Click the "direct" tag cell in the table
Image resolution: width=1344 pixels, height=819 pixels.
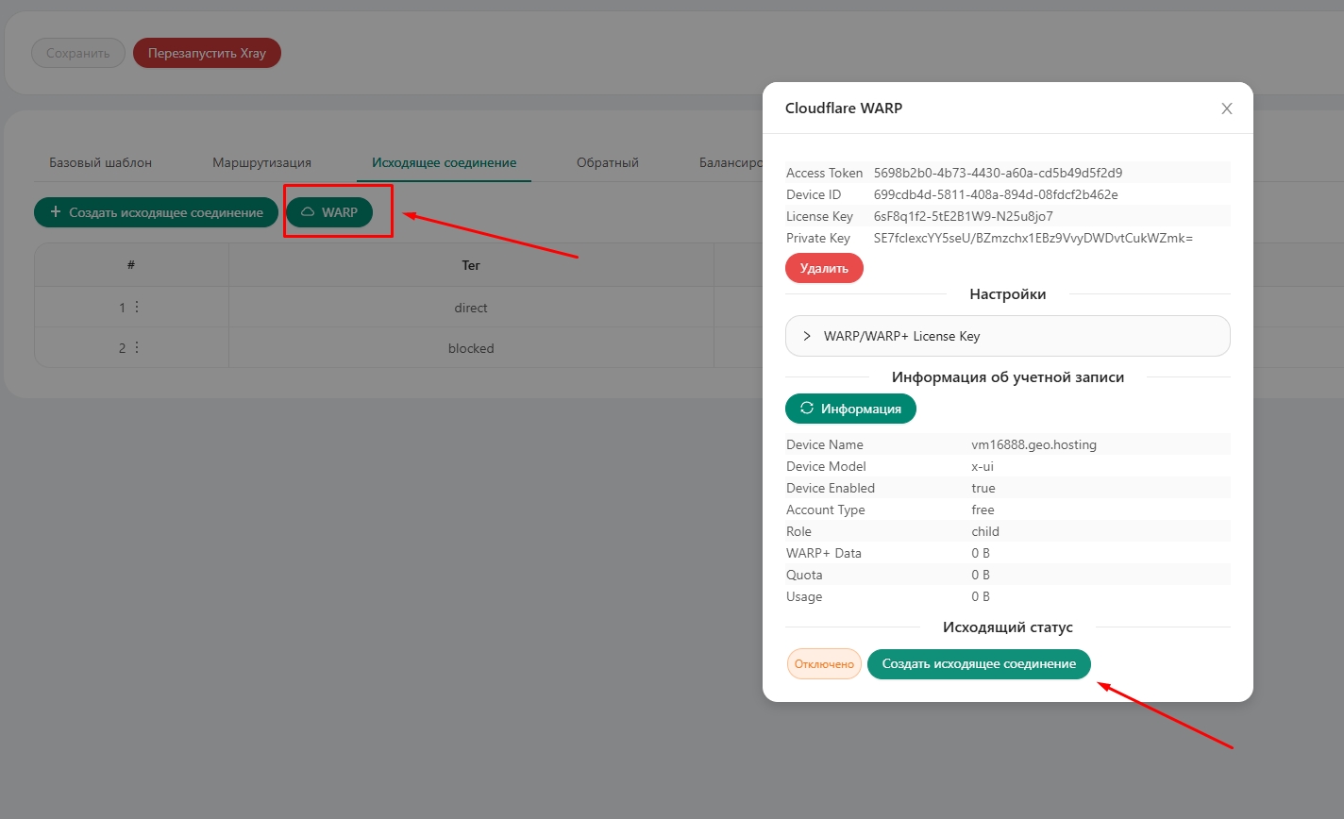471,307
